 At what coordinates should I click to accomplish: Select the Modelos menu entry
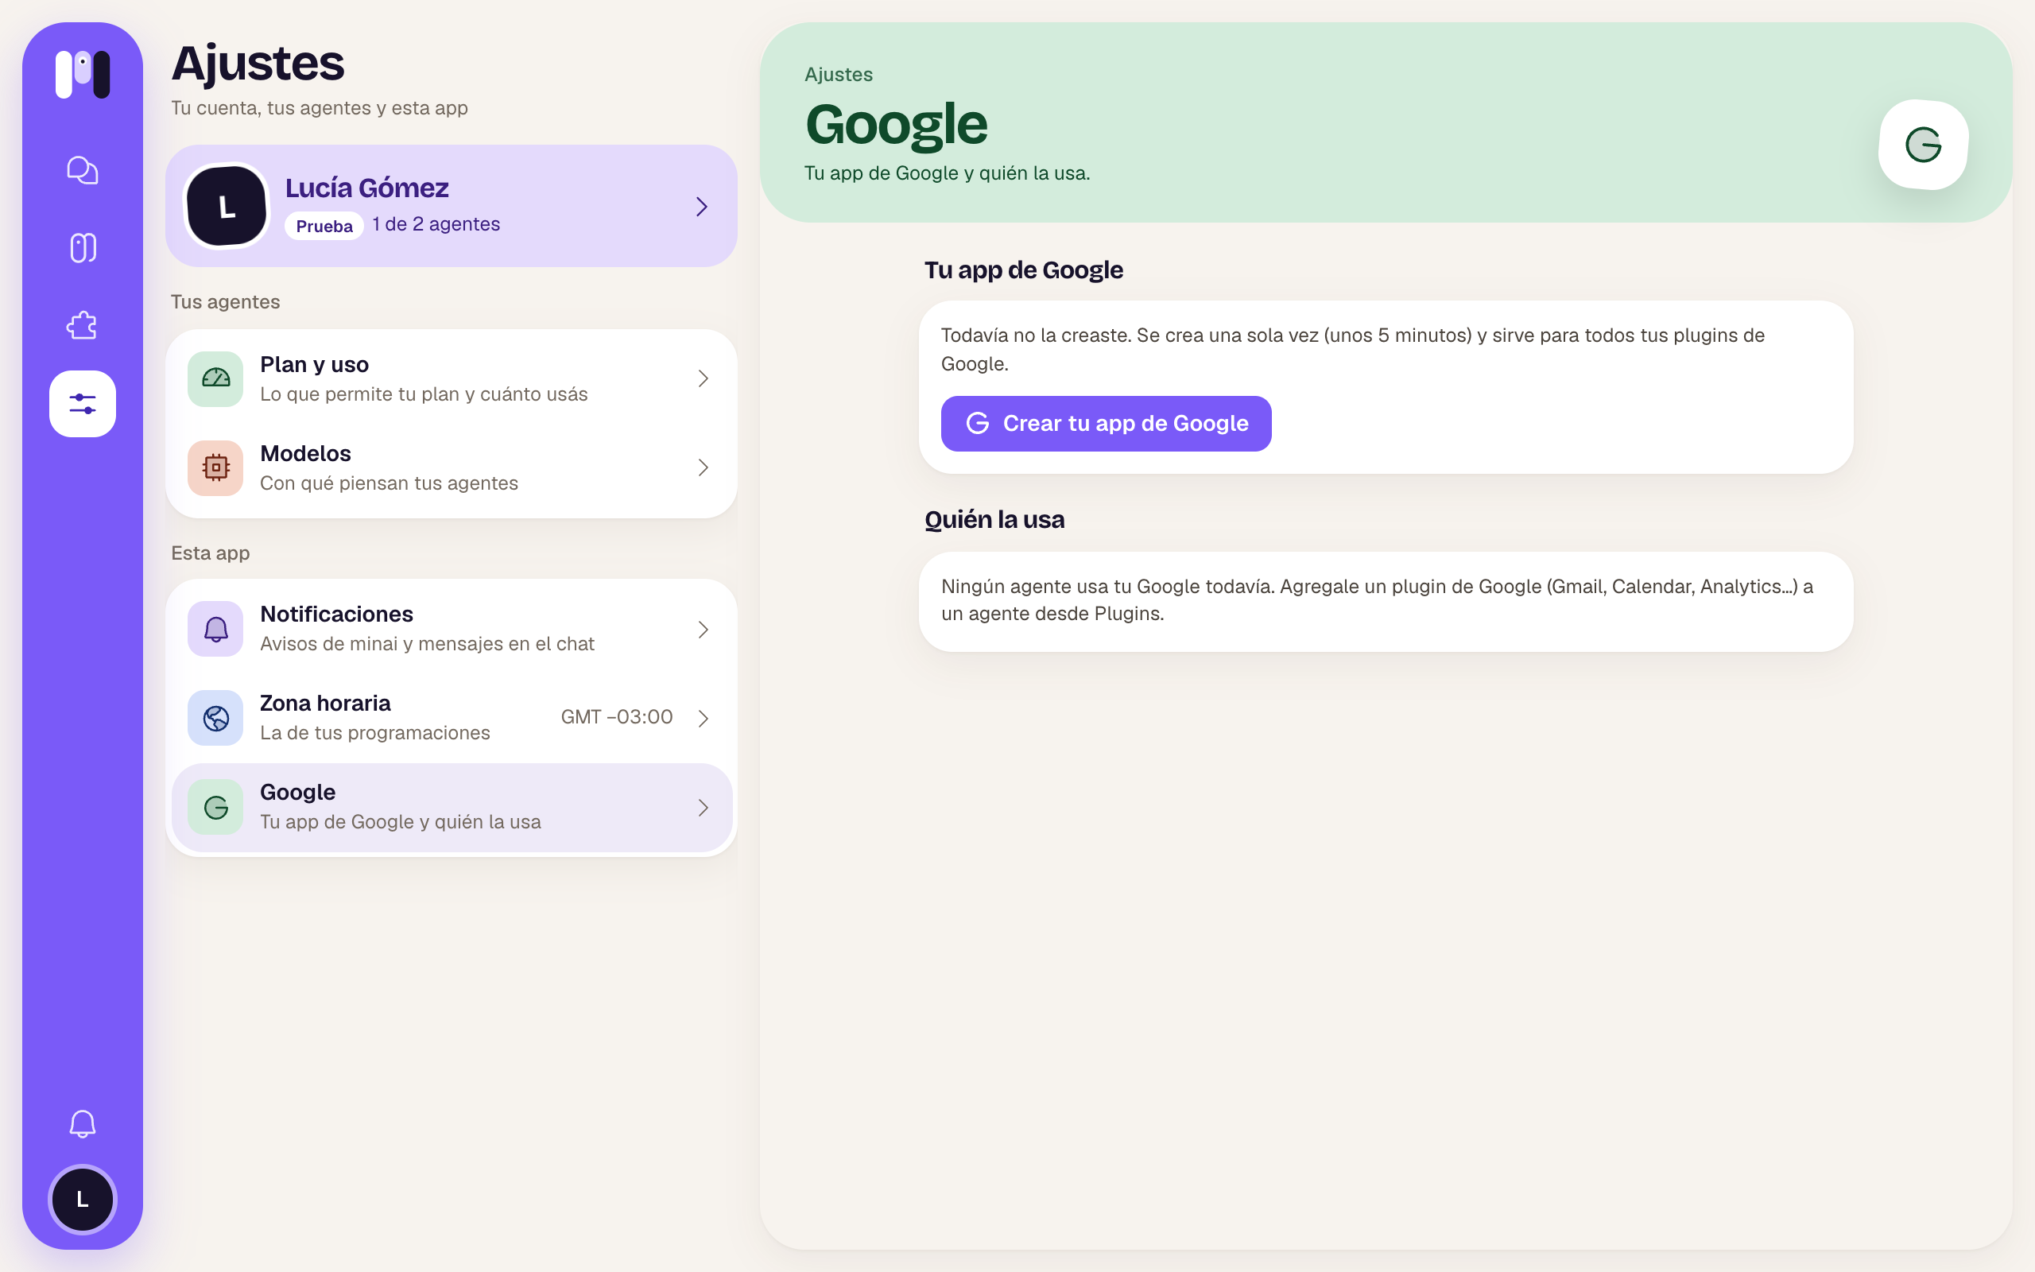452,467
